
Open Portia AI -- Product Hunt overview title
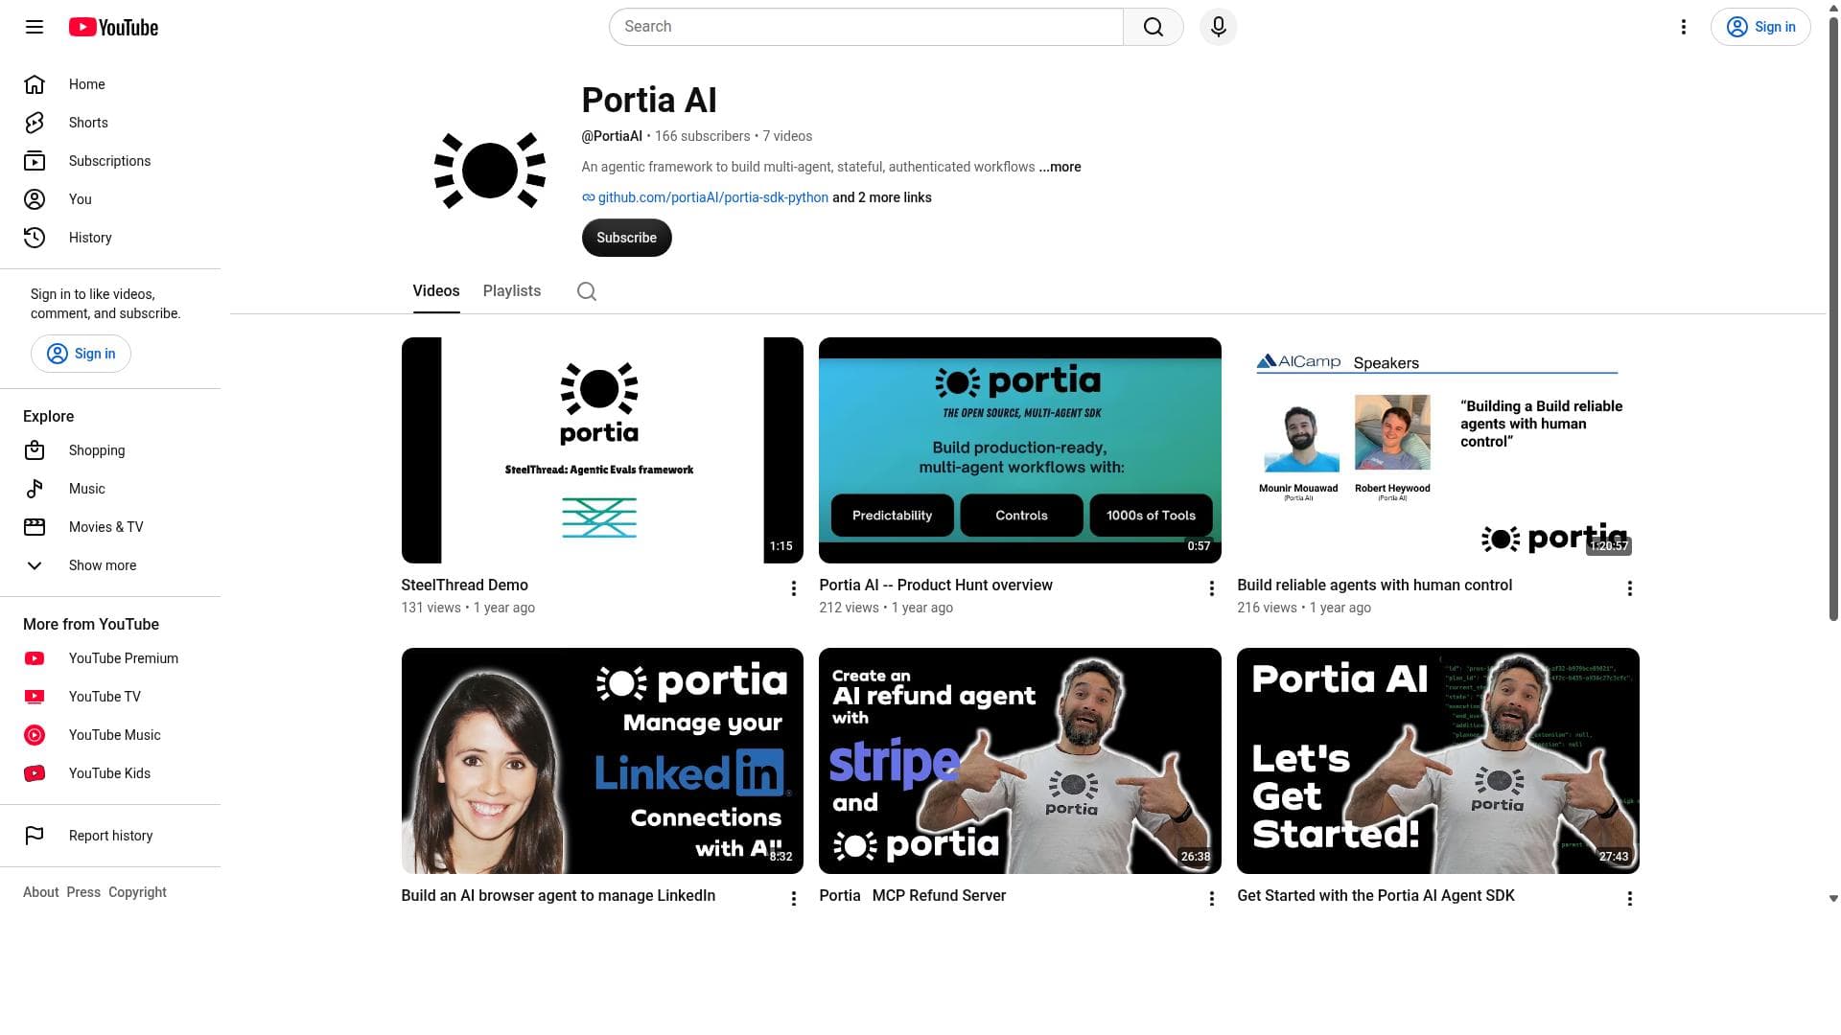[936, 586]
